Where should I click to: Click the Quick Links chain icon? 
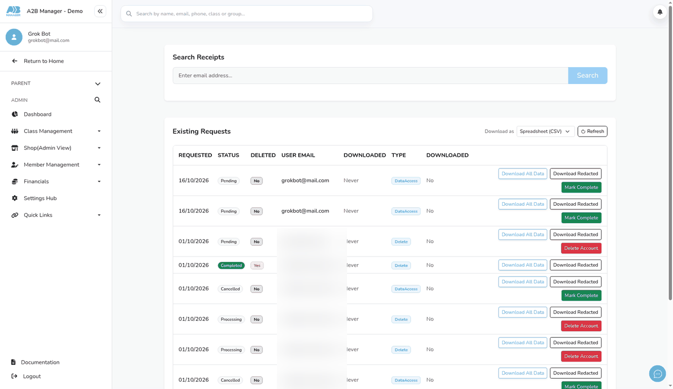pyautogui.click(x=15, y=215)
